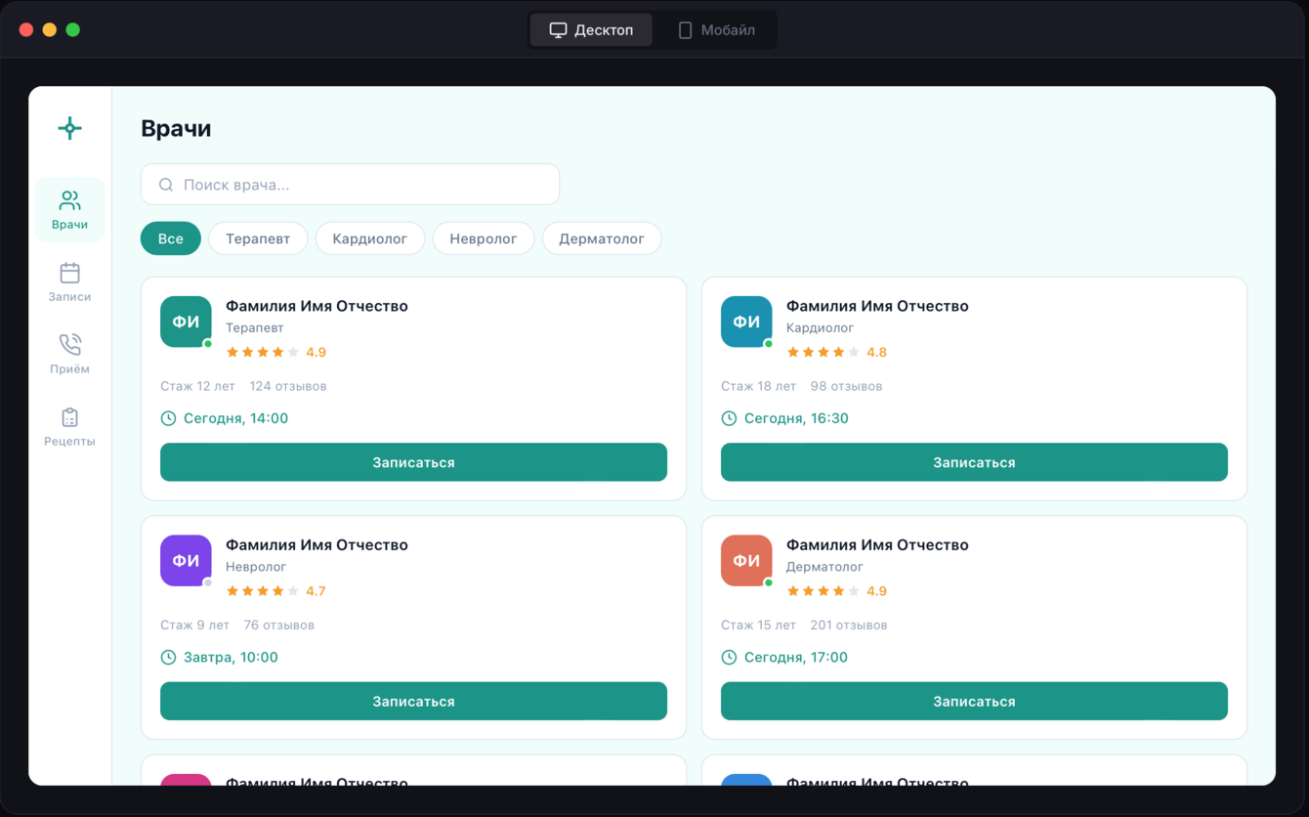Viewport: 1309px width, 817px height.
Task: Click the Врачи page heading
Action: click(x=176, y=129)
